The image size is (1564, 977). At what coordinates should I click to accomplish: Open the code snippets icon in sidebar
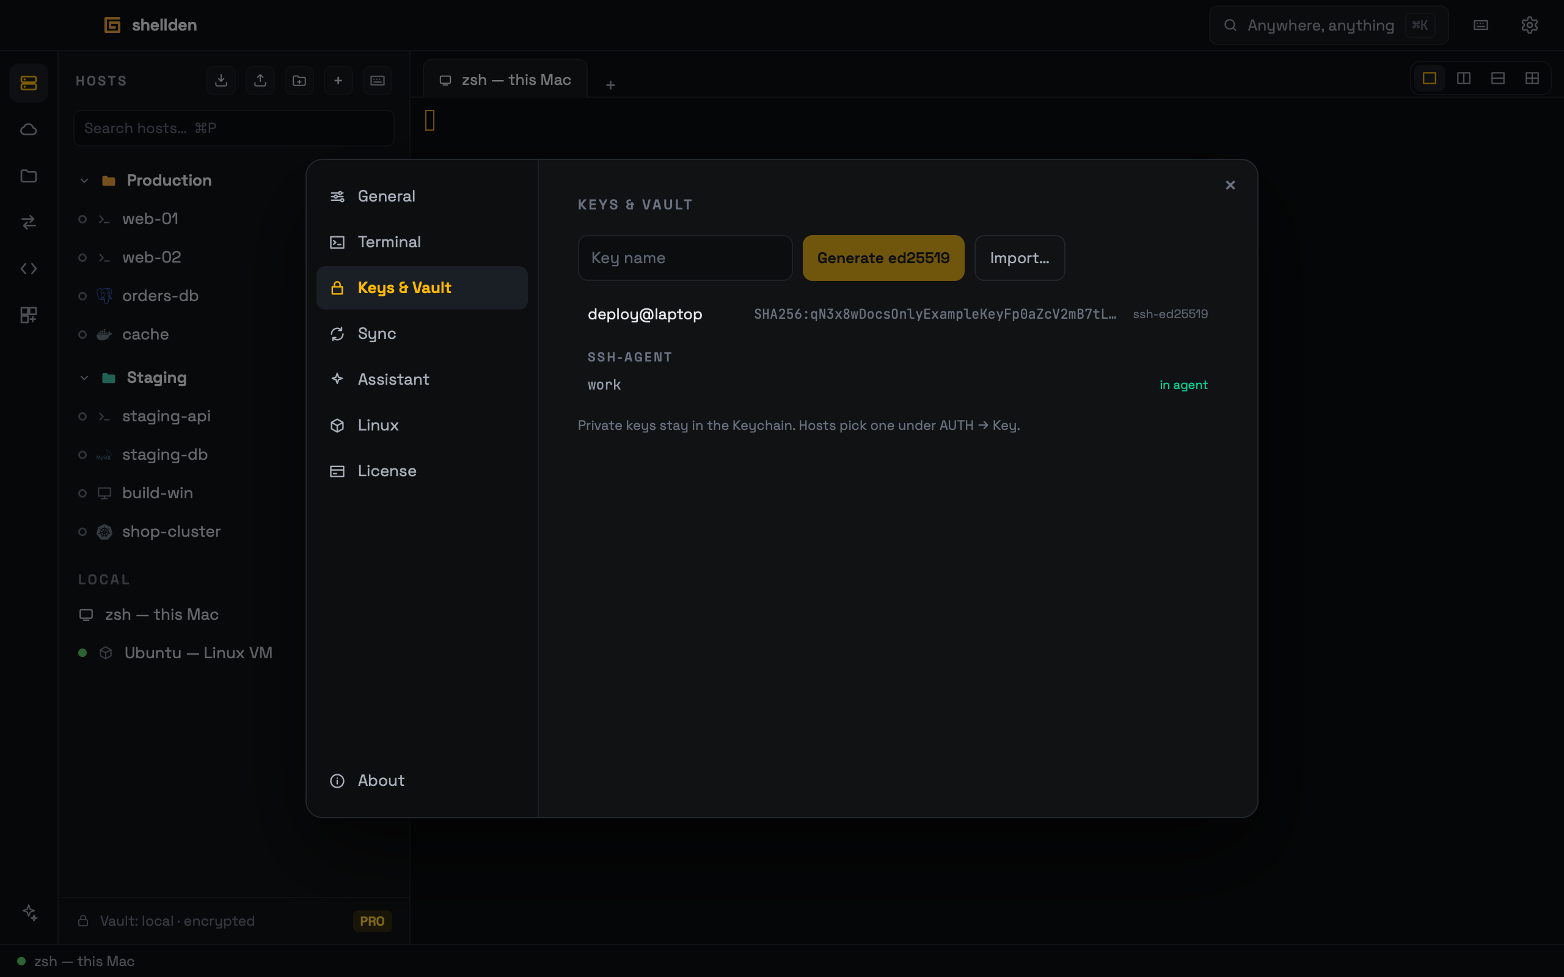(29, 269)
